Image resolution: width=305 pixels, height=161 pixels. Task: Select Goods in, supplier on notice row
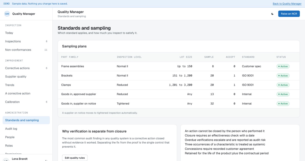179,104
